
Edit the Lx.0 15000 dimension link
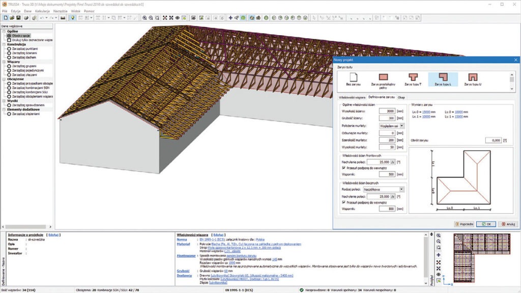(x=426, y=112)
